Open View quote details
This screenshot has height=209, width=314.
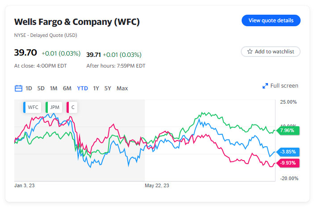click(271, 20)
